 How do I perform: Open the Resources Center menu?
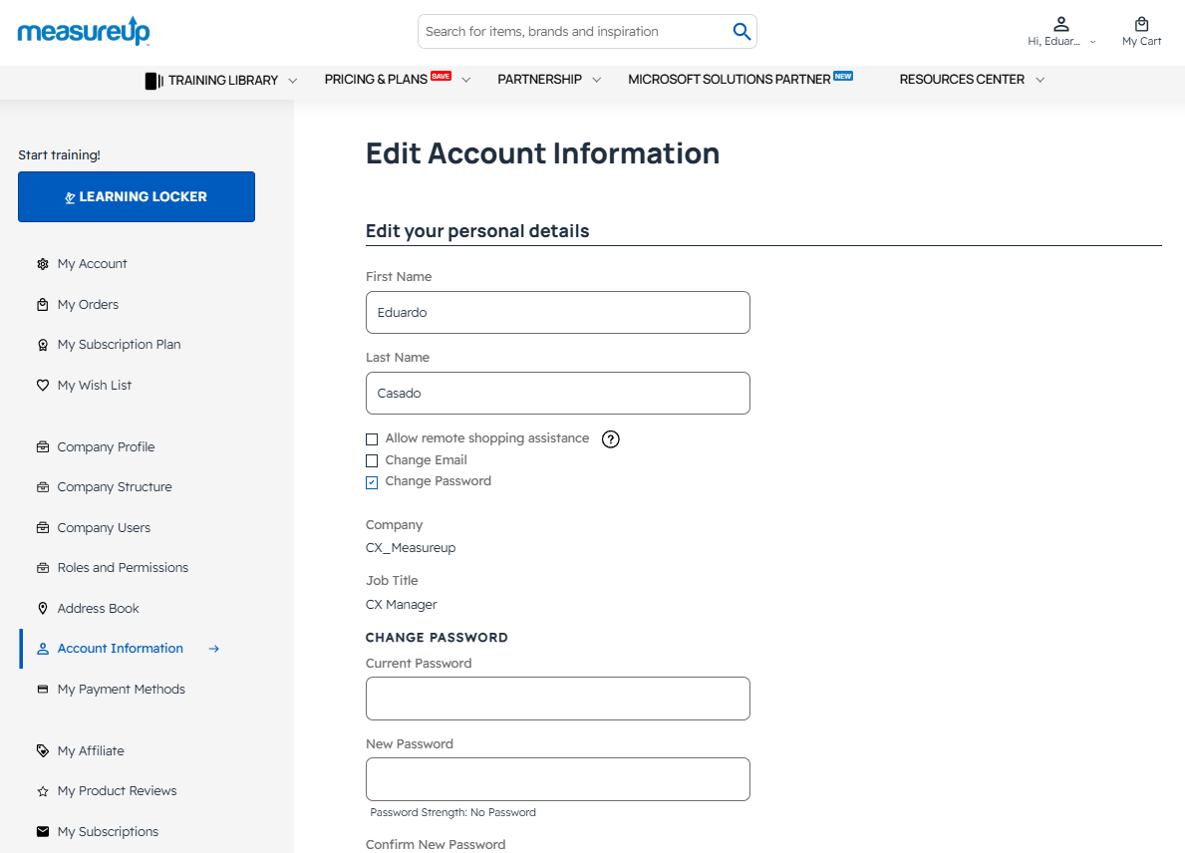[962, 80]
